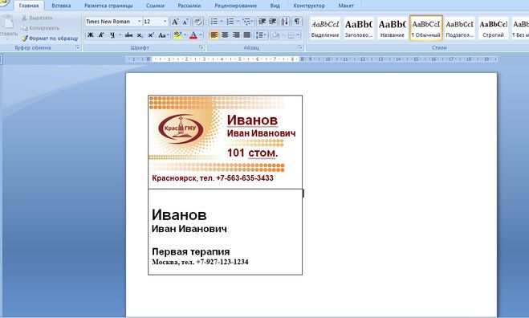This screenshot has width=529, height=318.
Task: Select the Обычный style
Action: pos(426,28)
